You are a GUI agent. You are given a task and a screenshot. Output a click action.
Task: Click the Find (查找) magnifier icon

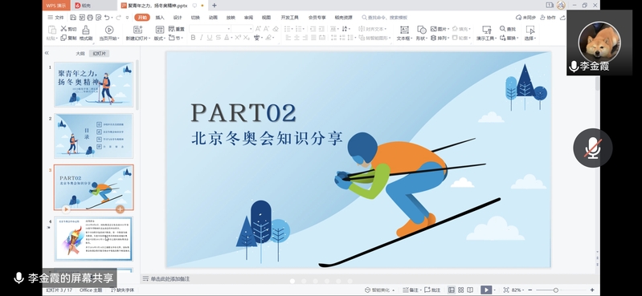click(503, 29)
